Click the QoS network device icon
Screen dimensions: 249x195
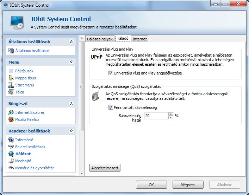point(96,96)
